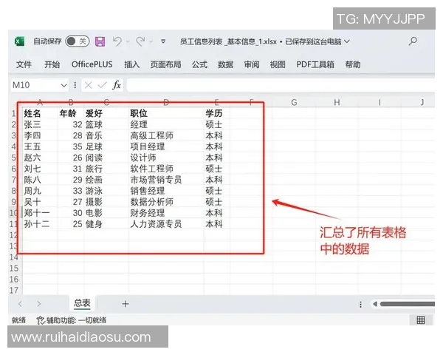This screenshot has height=355, width=443.
Task: Select column H header
Action: pyautogui.click(x=337, y=102)
